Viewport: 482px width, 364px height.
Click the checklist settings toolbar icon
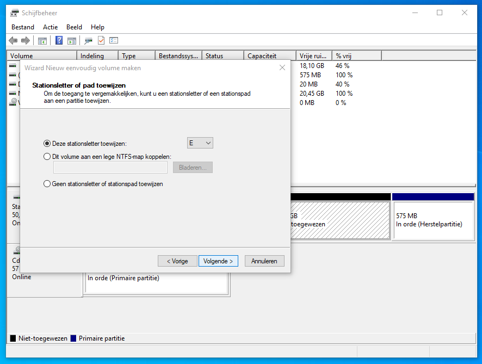(114, 40)
